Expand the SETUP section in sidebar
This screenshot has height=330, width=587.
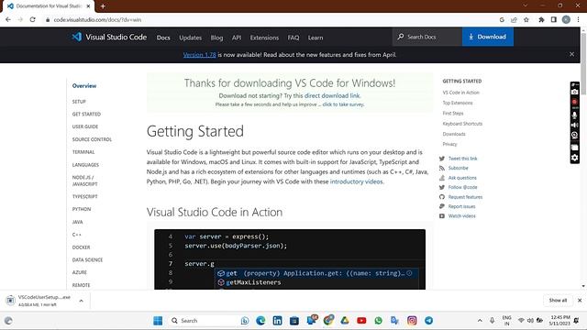(x=79, y=102)
